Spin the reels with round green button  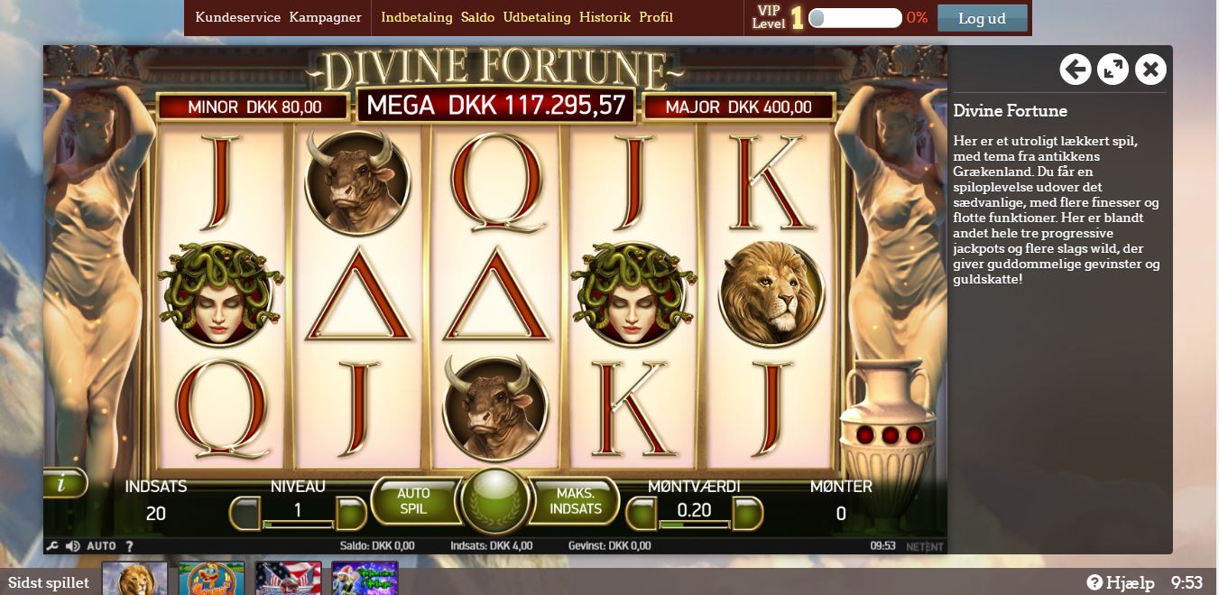point(494,500)
